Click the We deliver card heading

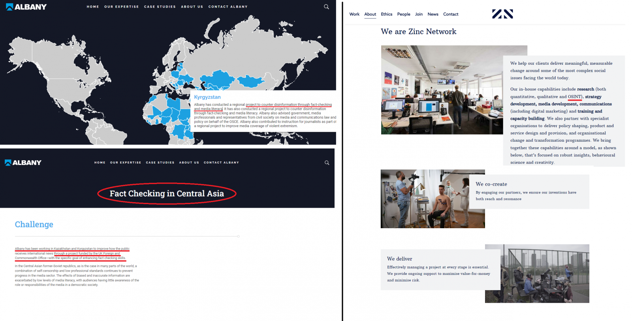pos(399,259)
